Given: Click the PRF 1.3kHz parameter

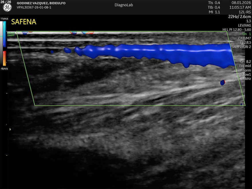Looking at the screenshot, I should 243,78.
